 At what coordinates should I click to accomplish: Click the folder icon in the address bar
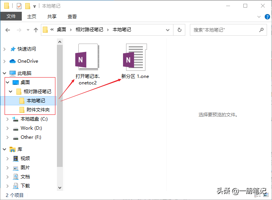45,30
